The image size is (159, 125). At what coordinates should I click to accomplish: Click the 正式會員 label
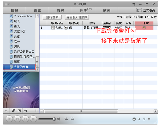(149, 10)
